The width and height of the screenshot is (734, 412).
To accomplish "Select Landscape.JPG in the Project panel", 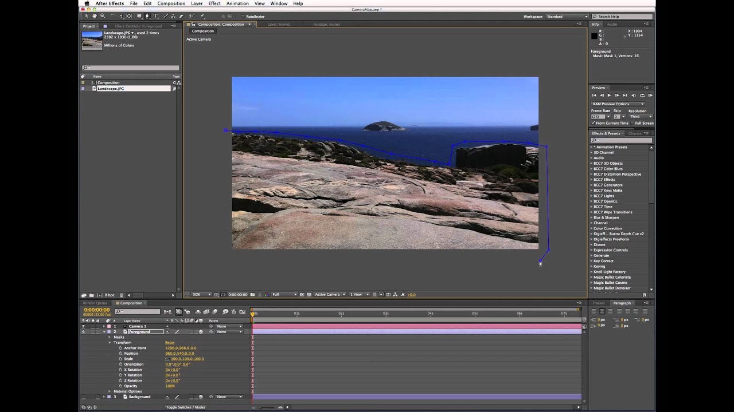I will tap(111, 89).
